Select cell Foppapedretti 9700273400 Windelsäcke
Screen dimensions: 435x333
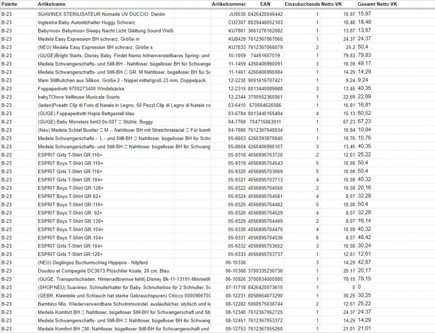coord(81,89)
